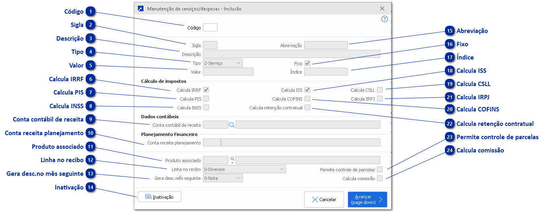
Task: Click into the Código input field
Action: pos(210,28)
